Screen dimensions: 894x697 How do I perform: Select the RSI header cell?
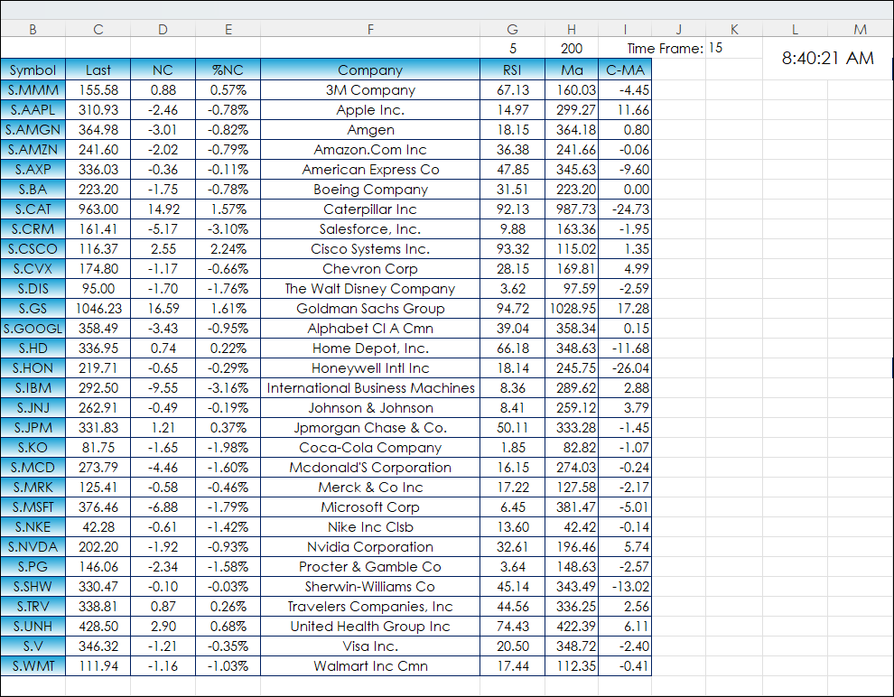pyautogui.click(x=512, y=70)
